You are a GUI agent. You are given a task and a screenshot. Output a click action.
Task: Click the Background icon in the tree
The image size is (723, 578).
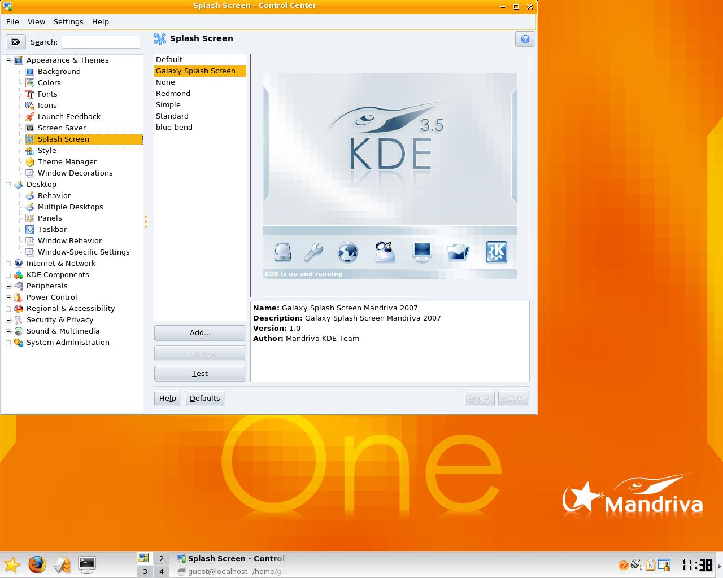[30, 72]
